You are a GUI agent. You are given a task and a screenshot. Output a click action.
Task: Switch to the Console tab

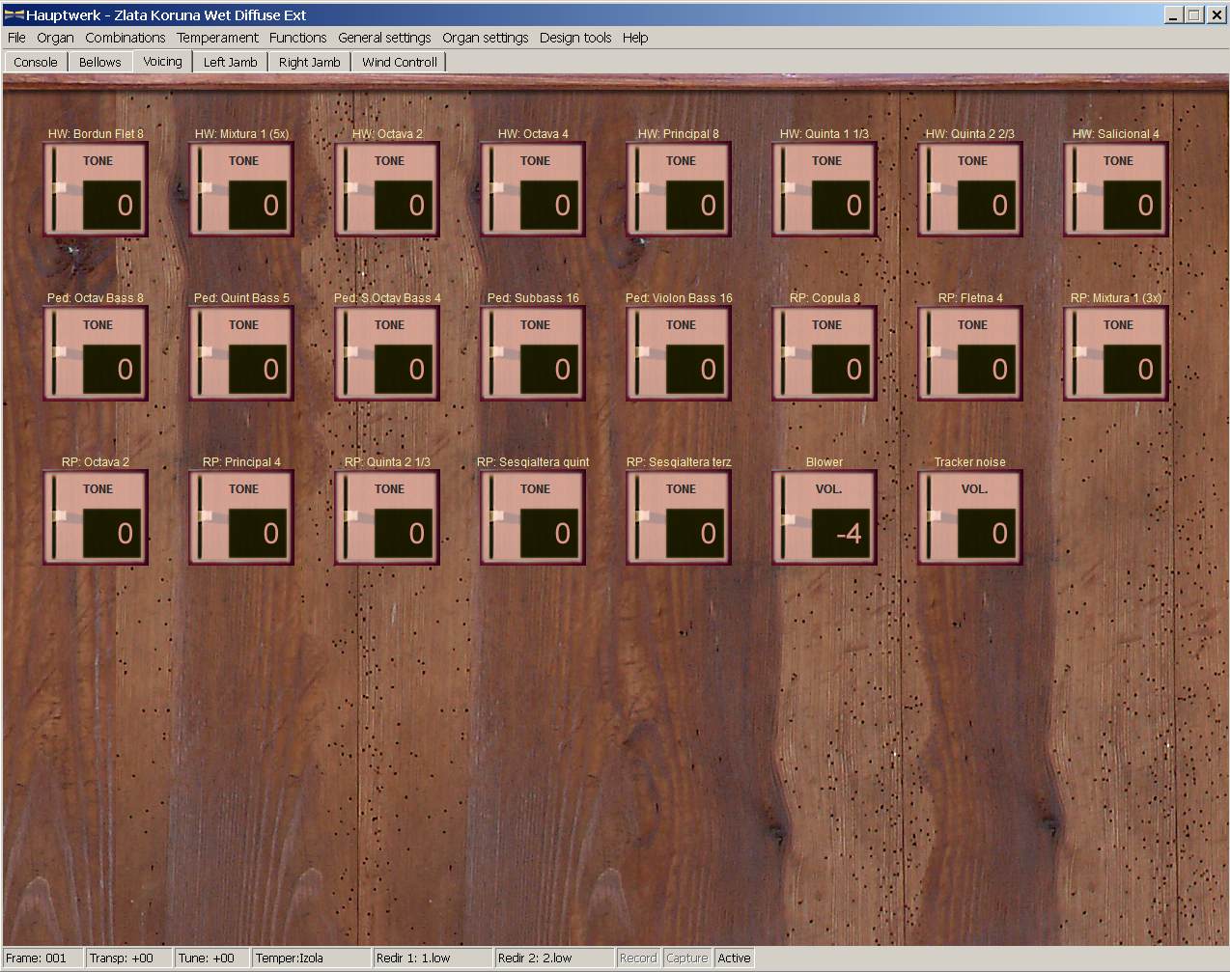point(36,62)
